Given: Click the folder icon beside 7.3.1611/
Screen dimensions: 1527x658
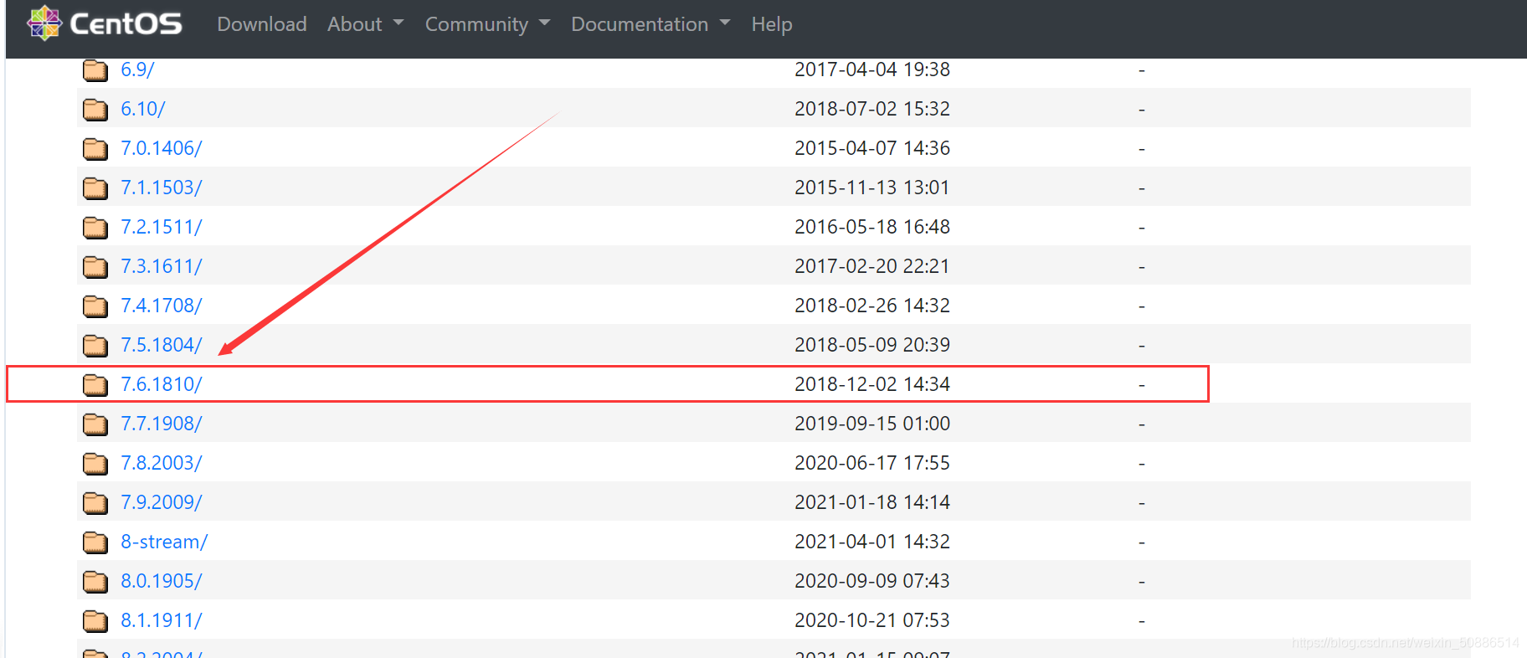Looking at the screenshot, I should (95, 267).
